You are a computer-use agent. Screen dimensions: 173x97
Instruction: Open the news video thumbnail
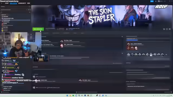[x=41, y=58]
